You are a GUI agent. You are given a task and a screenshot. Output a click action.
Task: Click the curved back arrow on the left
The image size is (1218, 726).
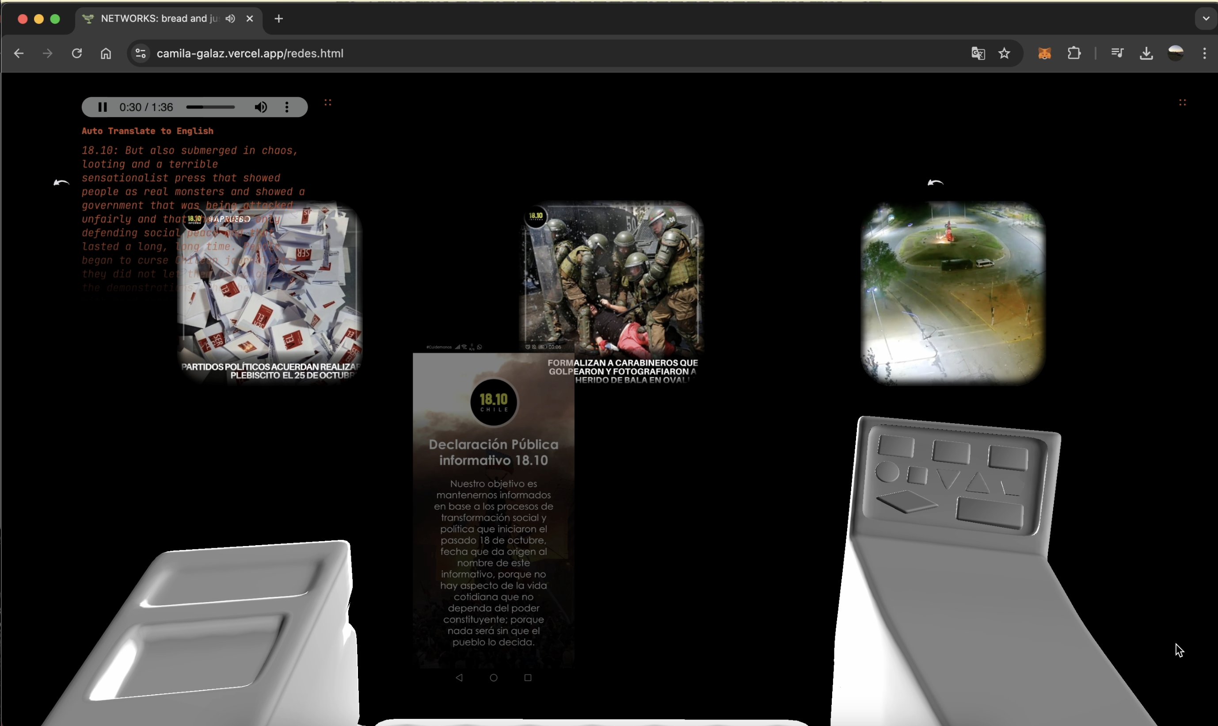pyautogui.click(x=61, y=183)
